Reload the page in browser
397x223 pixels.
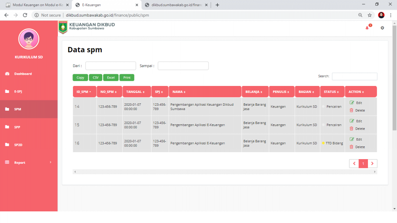25,15
